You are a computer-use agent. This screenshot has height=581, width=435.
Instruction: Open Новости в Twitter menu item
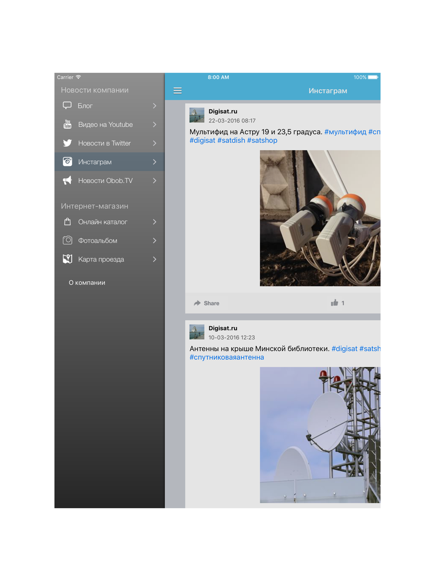[110, 143]
